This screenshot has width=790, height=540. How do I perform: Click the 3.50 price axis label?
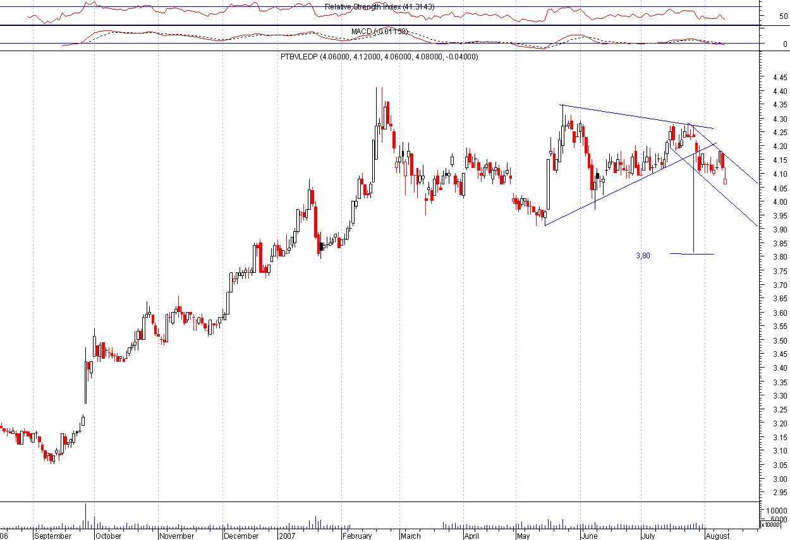[x=780, y=340]
